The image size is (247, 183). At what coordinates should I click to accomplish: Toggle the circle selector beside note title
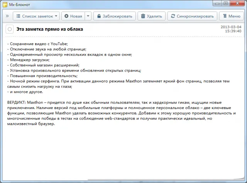click(10, 29)
